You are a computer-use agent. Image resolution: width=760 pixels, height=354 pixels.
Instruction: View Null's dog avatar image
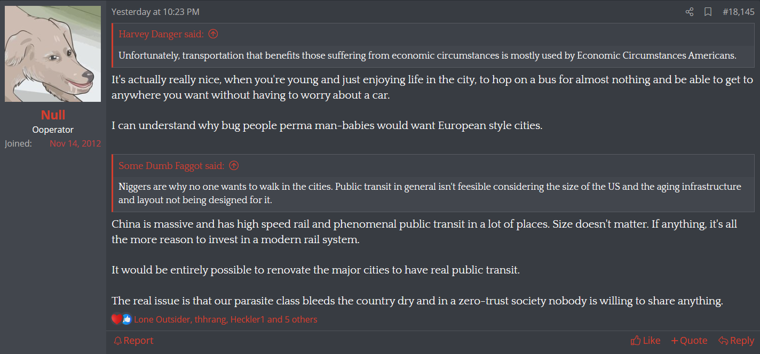tap(53, 54)
